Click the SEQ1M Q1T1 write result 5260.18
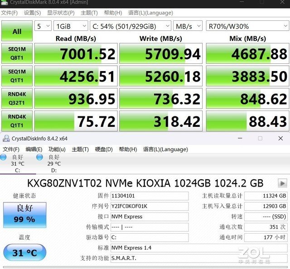 coord(161,76)
